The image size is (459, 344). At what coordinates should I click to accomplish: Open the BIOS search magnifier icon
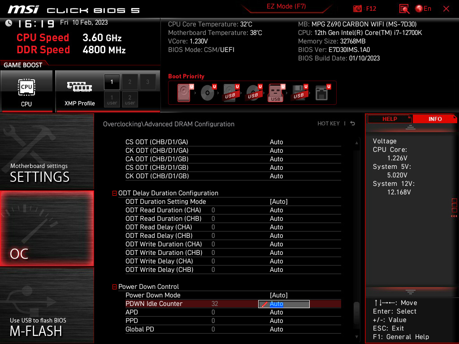tap(404, 9)
